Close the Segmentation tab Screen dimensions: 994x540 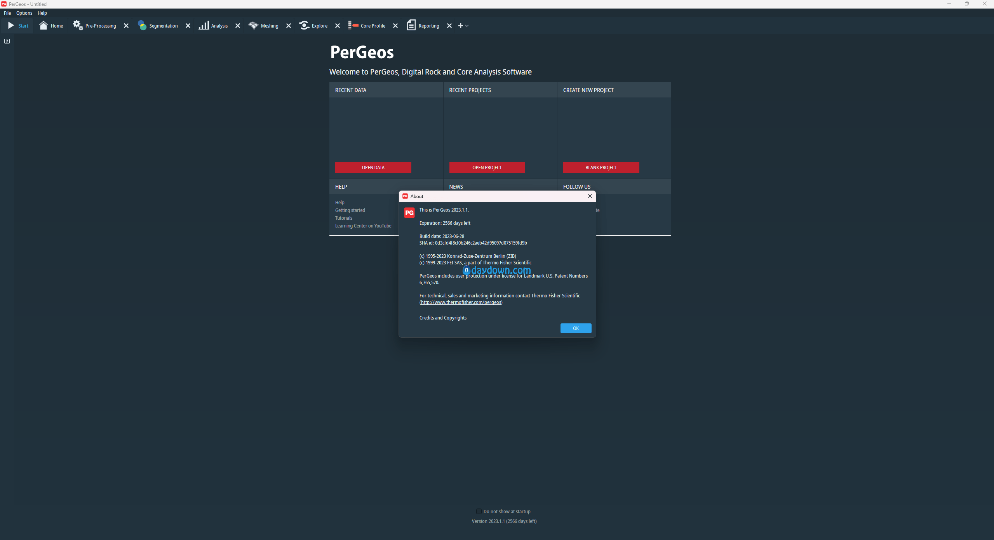click(188, 26)
